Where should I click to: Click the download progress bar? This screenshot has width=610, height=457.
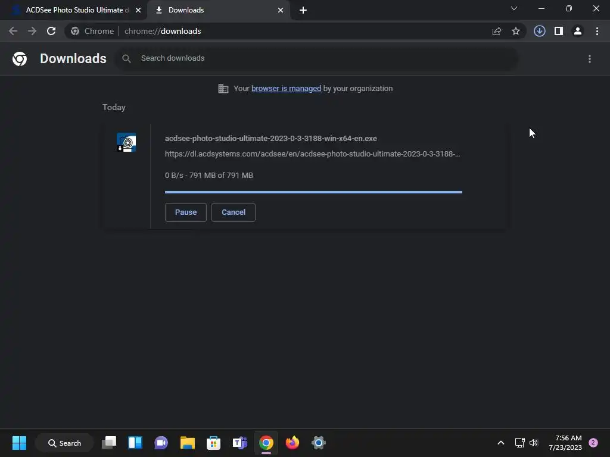pyautogui.click(x=313, y=192)
